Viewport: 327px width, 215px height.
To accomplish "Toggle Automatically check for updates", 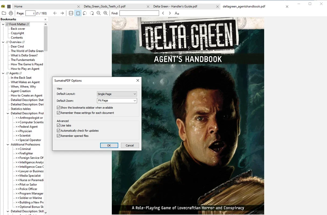I will [x=59, y=131].
